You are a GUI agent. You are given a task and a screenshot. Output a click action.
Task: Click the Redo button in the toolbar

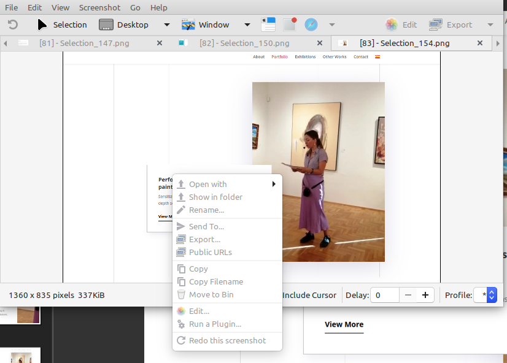pos(12,25)
